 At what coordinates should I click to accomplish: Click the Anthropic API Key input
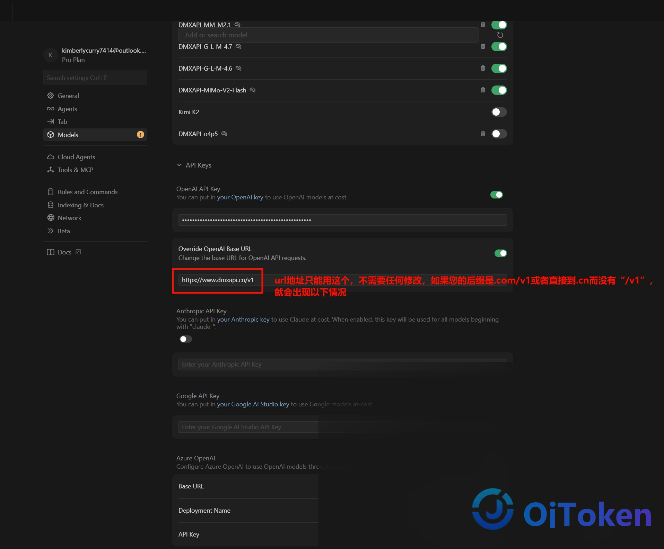[x=342, y=364]
